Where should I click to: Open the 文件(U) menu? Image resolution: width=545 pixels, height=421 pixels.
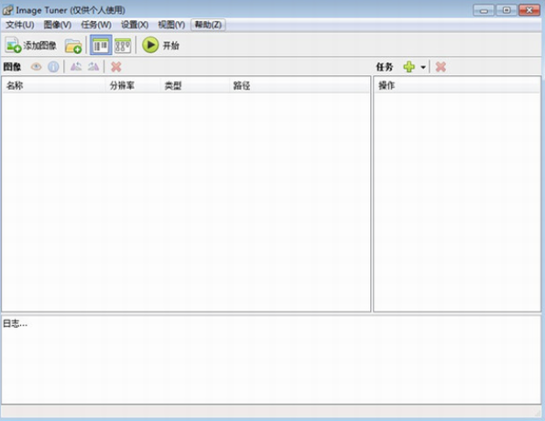pyautogui.click(x=20, y=25)
